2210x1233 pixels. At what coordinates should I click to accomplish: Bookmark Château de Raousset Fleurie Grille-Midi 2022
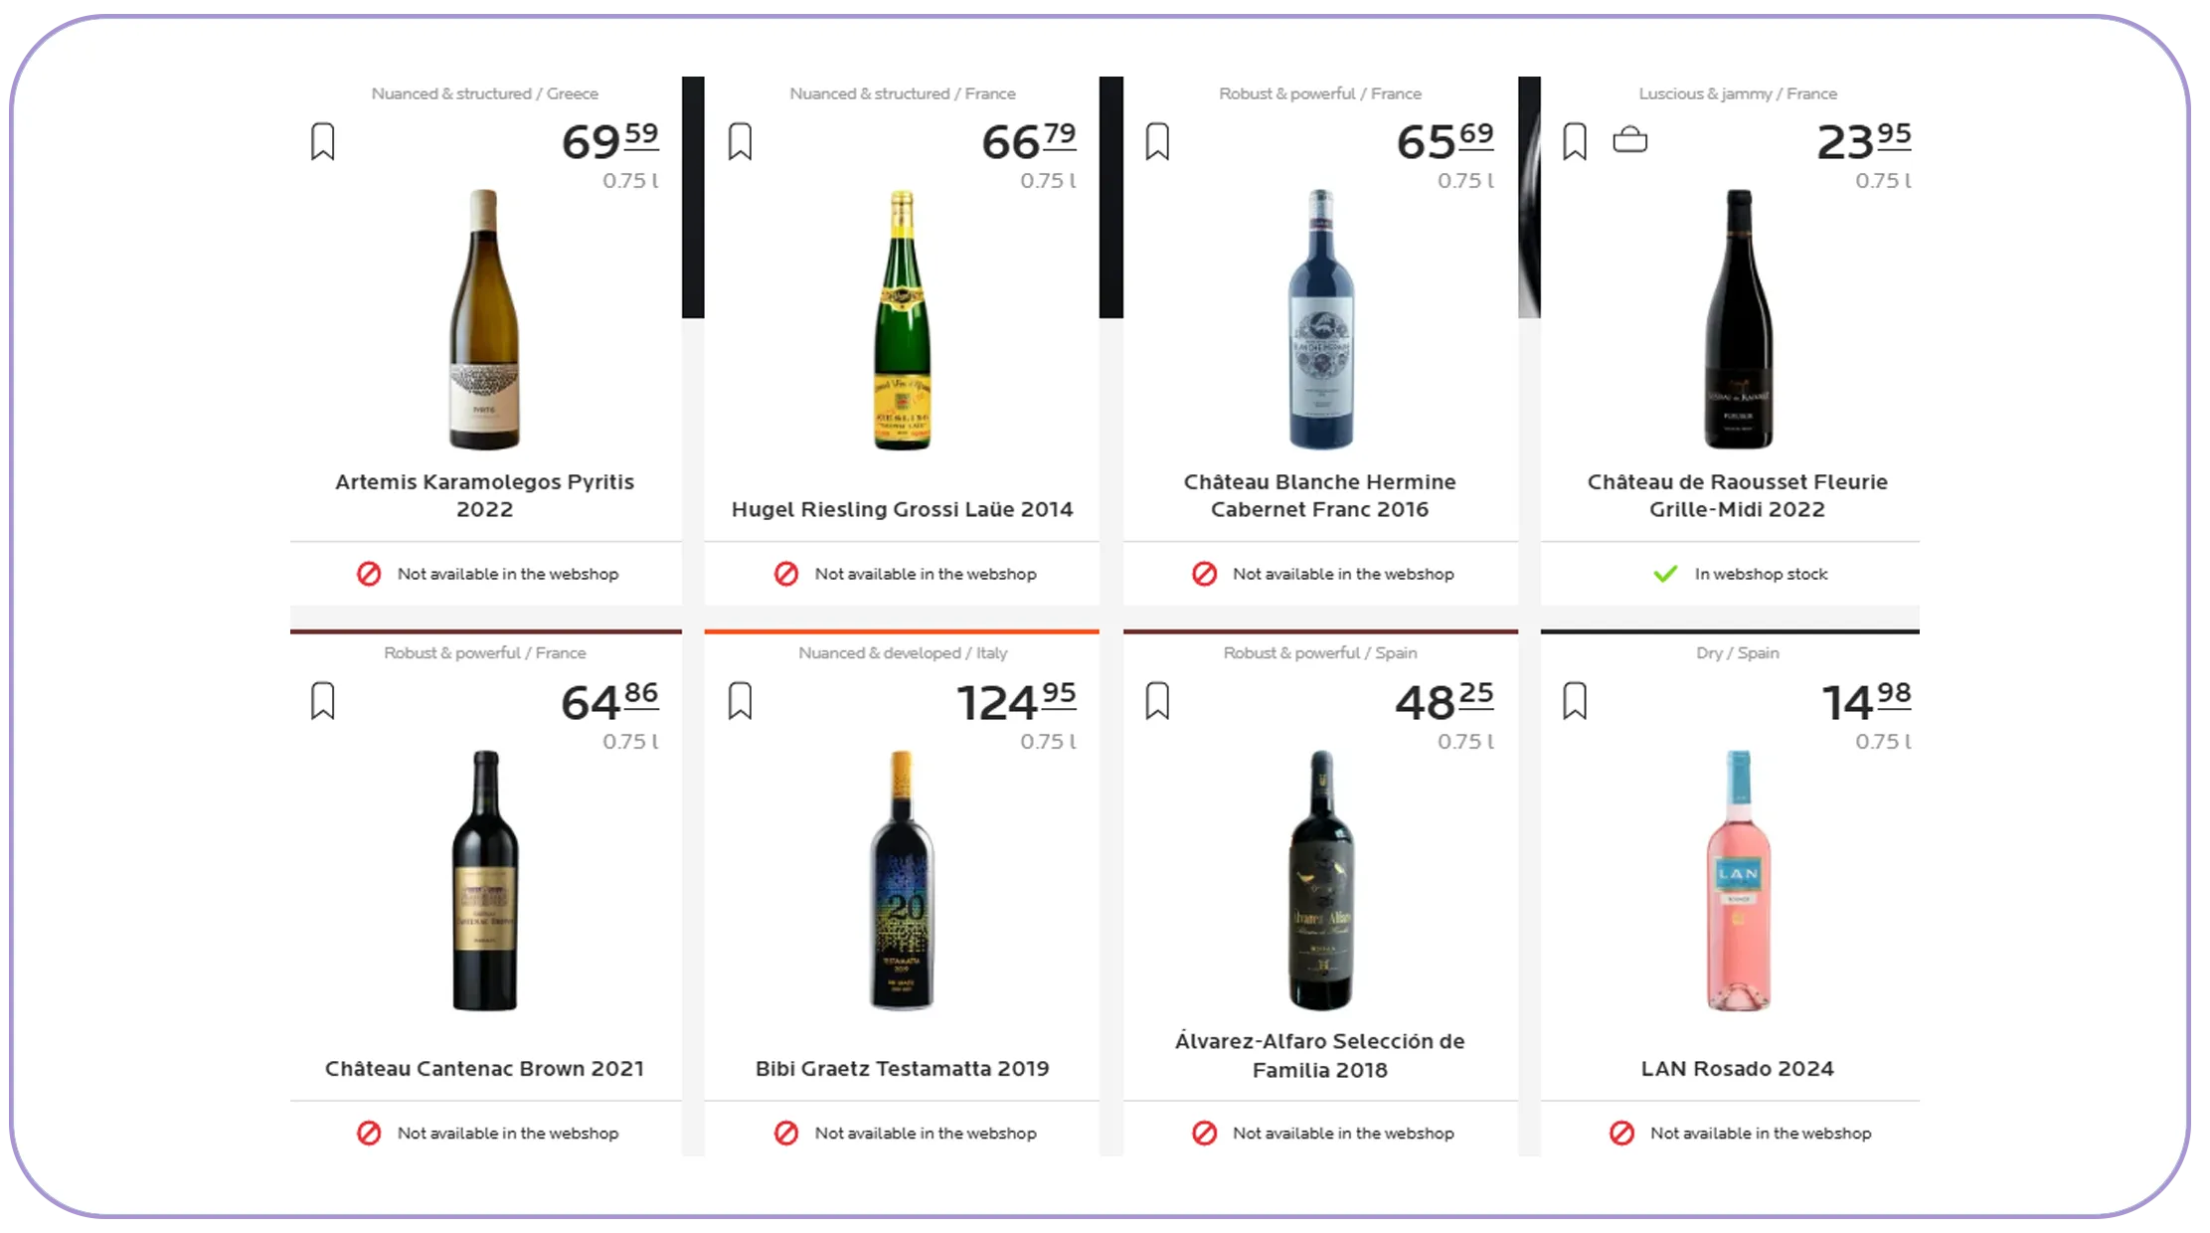click(x=1575, y=141)
